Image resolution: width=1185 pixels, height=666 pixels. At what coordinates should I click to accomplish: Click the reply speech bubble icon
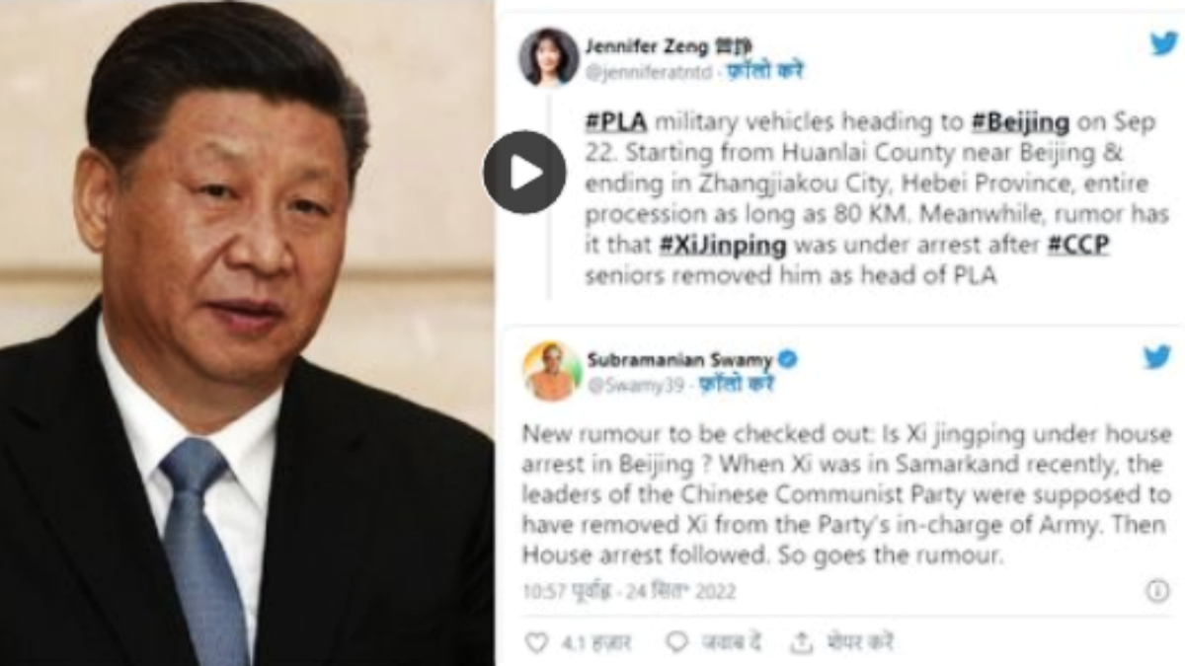click(x=676, y=642)
